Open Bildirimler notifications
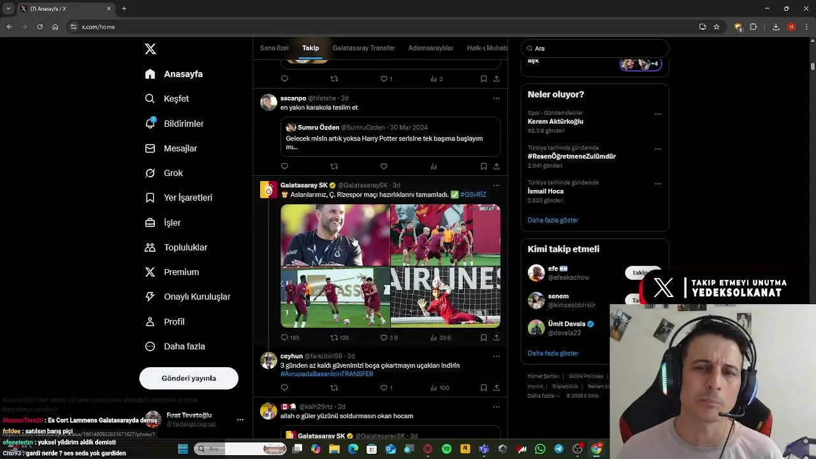Image resolution: width=816 pixels, height=459 pixels. [174, 124]
